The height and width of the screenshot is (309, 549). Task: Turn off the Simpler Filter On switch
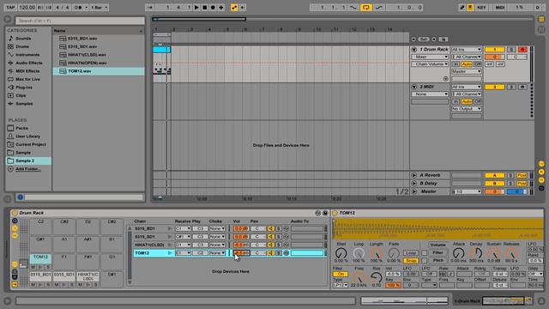point(341,275)
